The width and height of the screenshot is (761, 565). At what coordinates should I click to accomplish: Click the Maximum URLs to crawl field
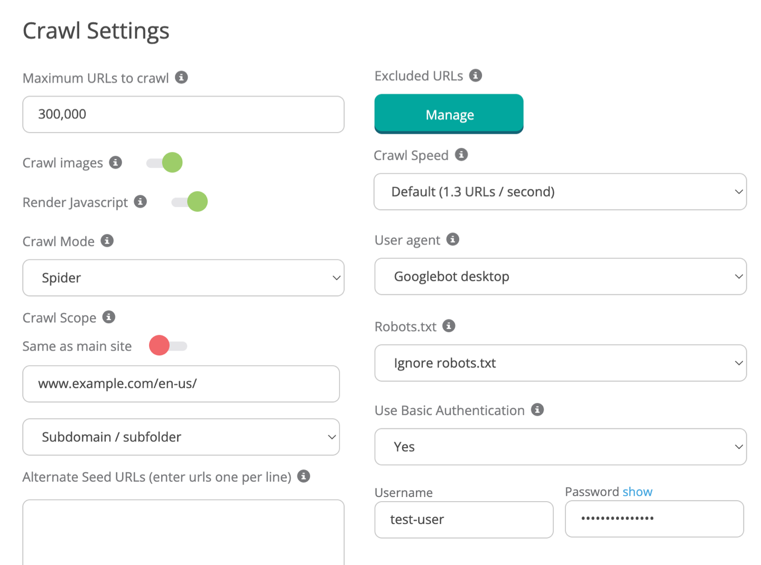pos(183,114)
